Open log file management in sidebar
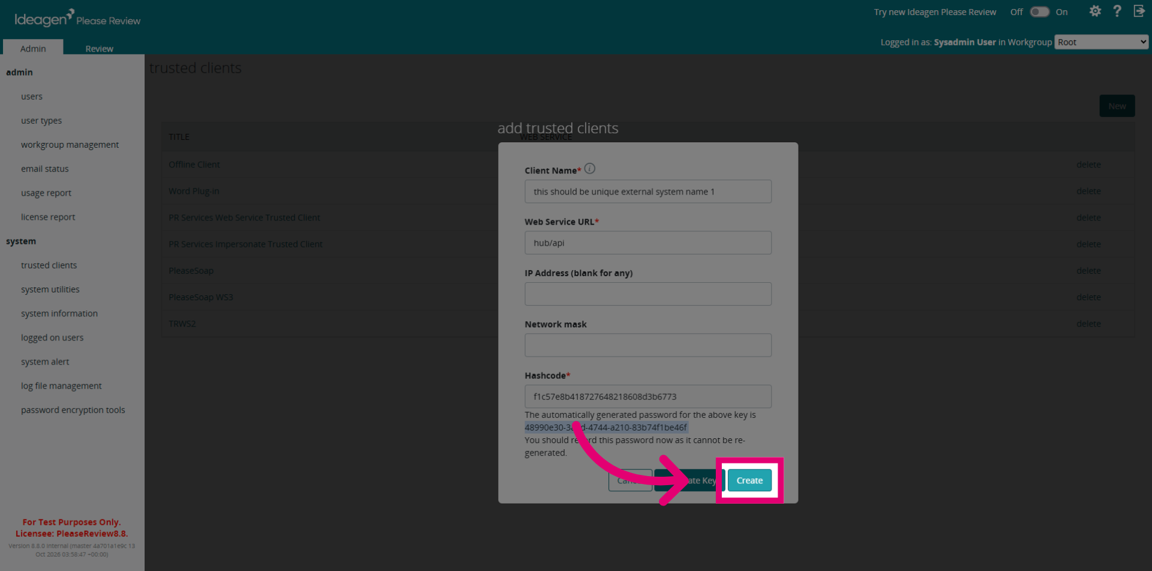The image size is (1152, 571). [x=61, y=385]
